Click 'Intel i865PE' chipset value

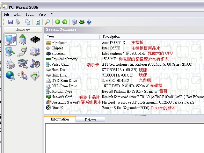pos(111,48)
